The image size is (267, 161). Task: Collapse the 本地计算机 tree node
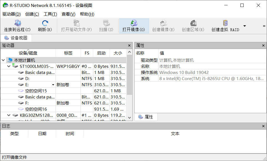[x=3, y=60]
